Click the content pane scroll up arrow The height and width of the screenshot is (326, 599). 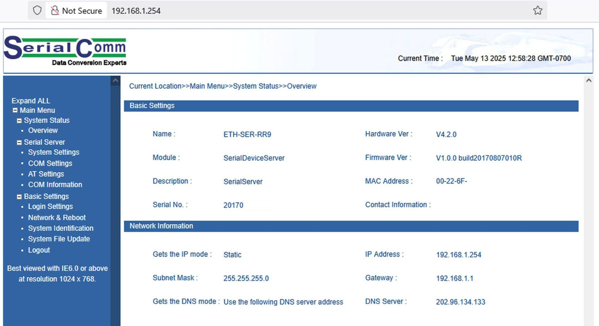click(589, 80)
